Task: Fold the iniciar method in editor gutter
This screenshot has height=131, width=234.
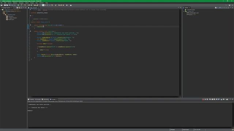Action: [x=30, y=31]
